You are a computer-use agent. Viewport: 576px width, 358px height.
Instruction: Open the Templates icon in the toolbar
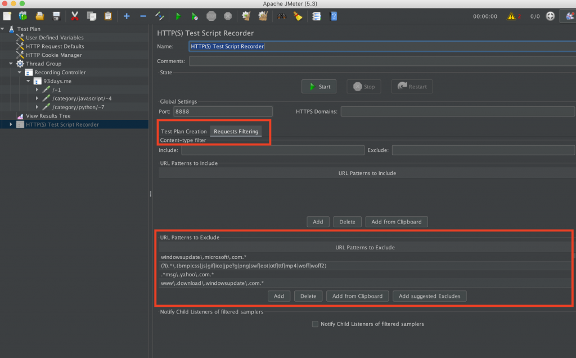22,16
